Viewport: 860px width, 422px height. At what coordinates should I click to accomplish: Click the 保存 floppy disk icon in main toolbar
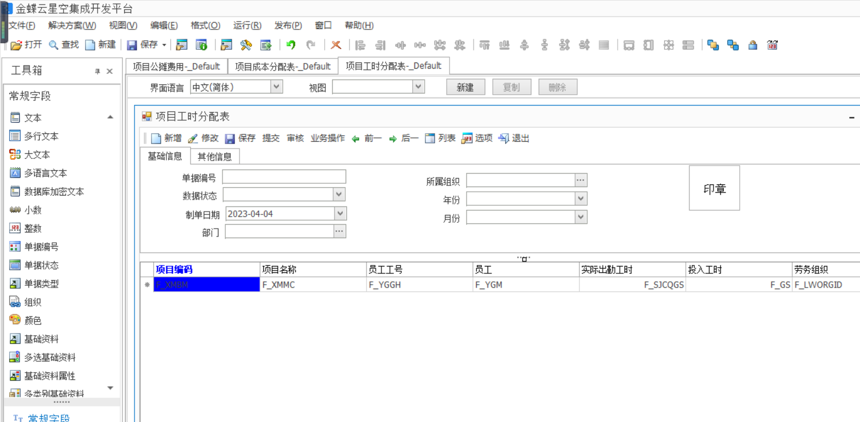point(132,45)
